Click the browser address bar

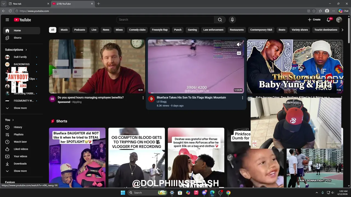pyautogui.click(x=159, y=11)
